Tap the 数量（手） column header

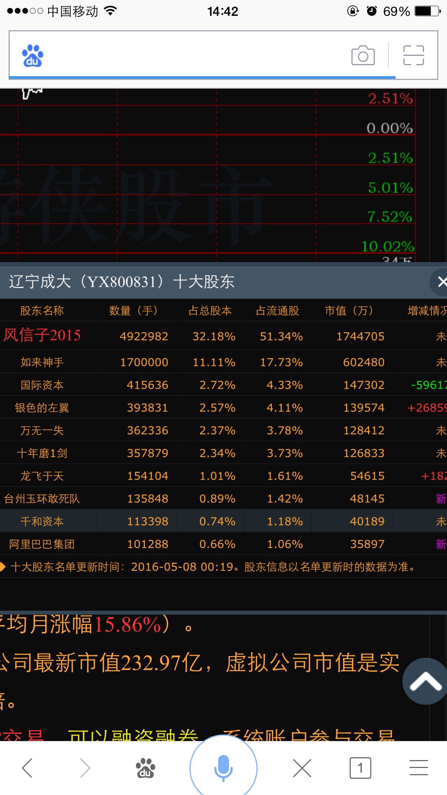(134, 310)
